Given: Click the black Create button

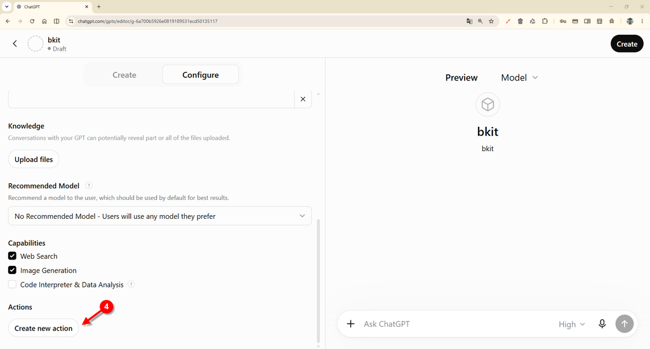Looking at the screenshot, I should (627, 44).
